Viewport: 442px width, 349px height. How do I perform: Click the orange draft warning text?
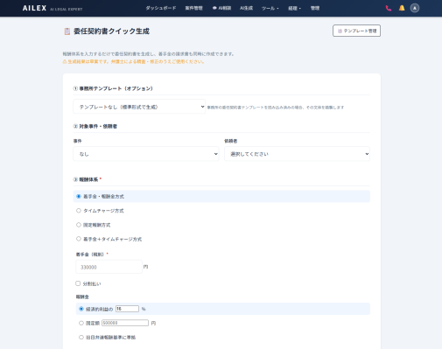[x=133, y=61]
